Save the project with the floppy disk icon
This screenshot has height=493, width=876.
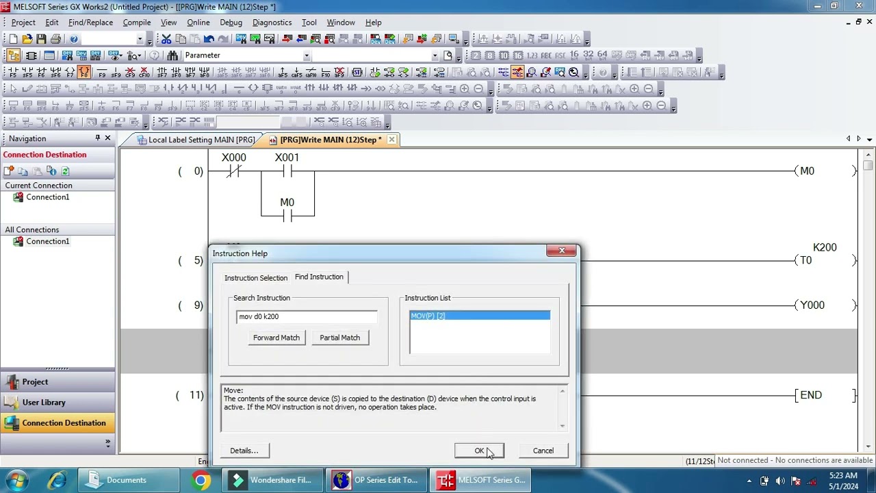[x=41, y=39]
